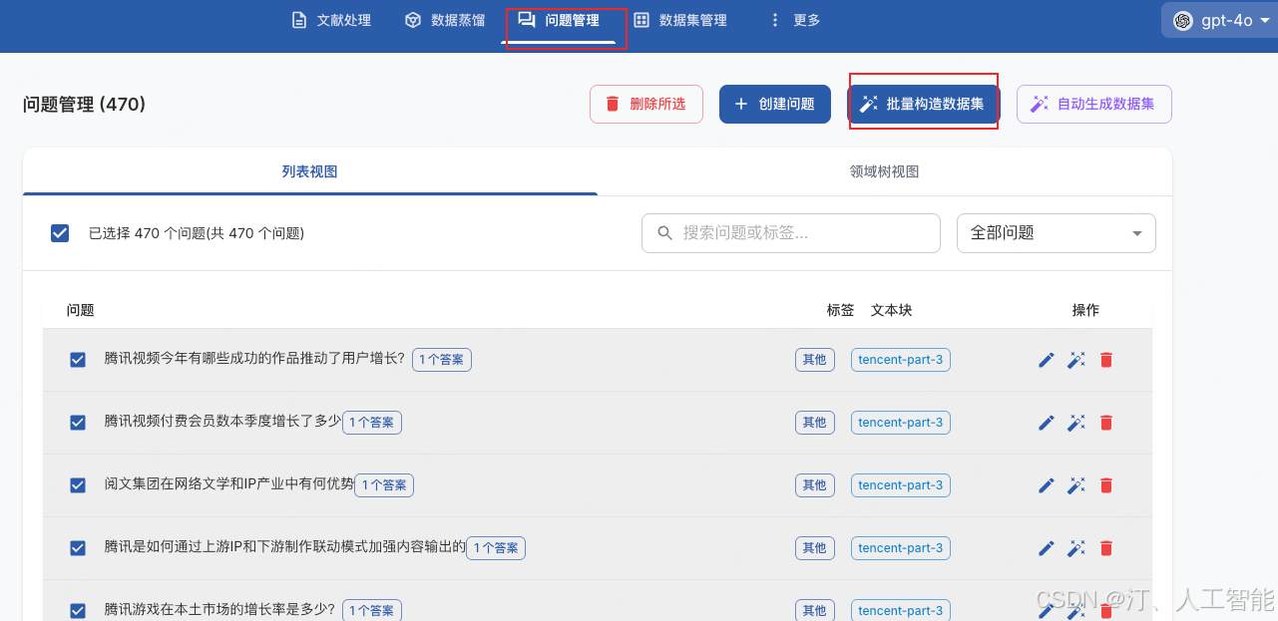This screenshot has height=621, width=1278.
Task: Click the 问题管理 chat bubbles icon
Action: pos(527,20)
